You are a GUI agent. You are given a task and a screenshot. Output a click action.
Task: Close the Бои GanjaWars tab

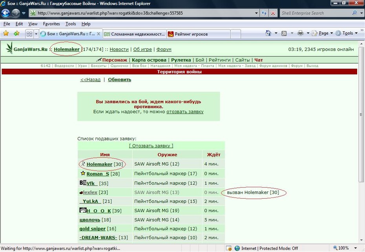[x=99, y=34]
